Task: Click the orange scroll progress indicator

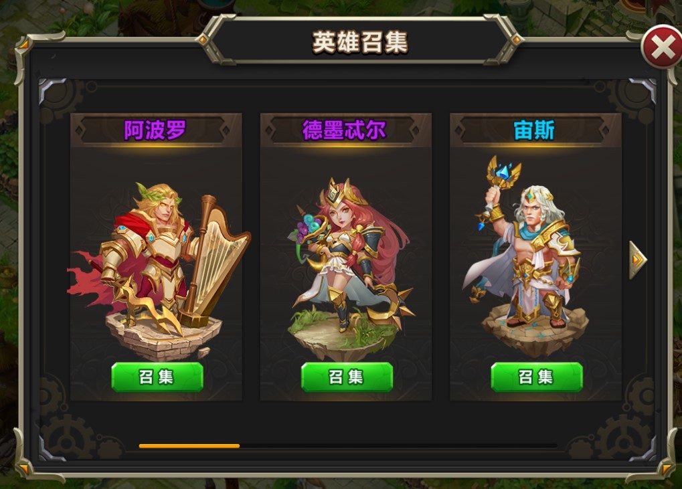Action: [189, 446]
